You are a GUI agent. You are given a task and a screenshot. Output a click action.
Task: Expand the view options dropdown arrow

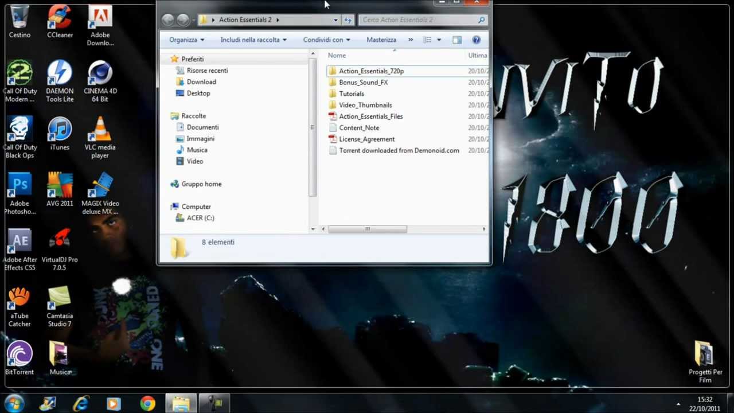click(x=439, y=40)
